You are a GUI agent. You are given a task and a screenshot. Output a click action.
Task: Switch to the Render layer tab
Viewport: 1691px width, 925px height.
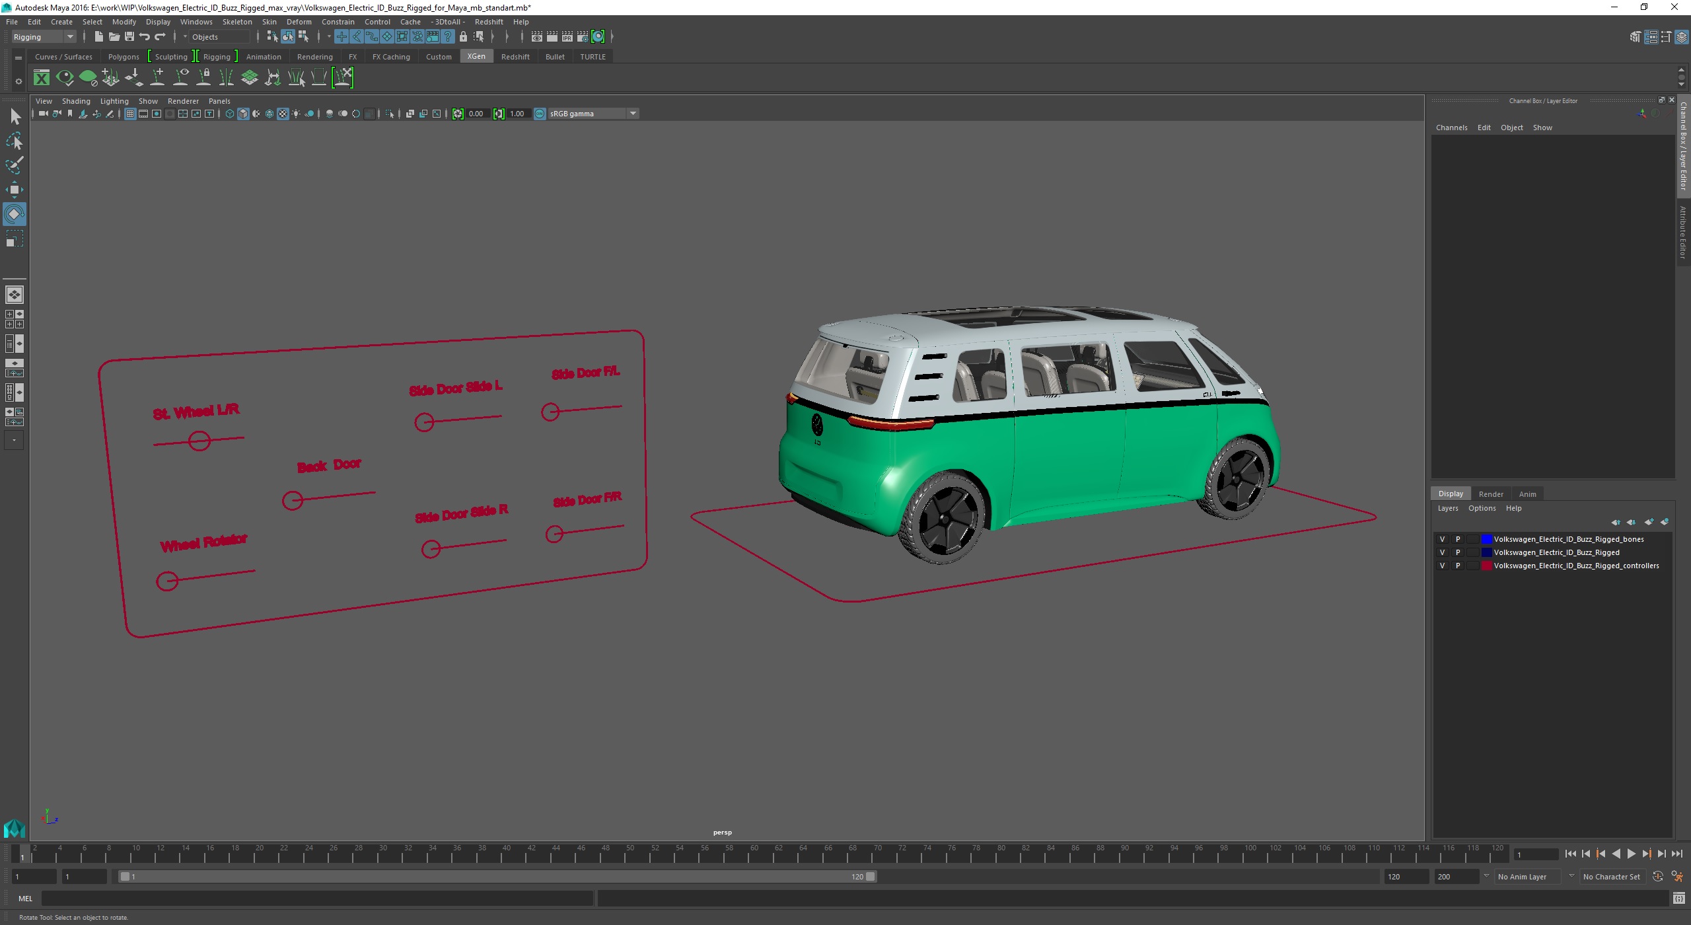(x=1490, y=494)
